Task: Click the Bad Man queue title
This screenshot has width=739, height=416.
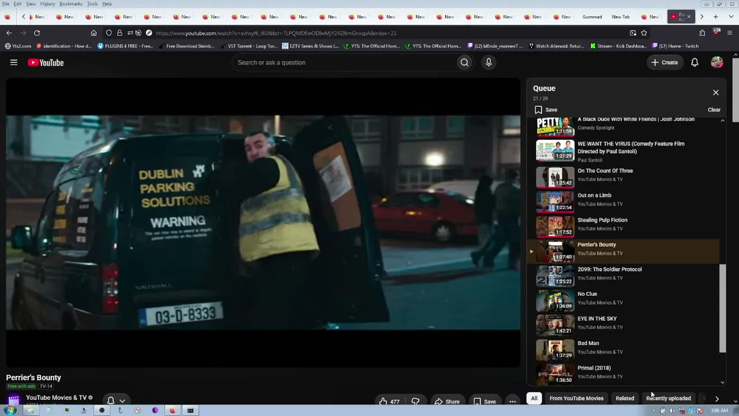Action: click(588, 343)
